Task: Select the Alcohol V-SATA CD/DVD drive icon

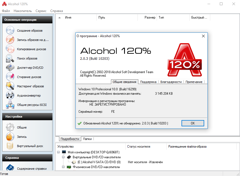Action: (x=74, y=162)
